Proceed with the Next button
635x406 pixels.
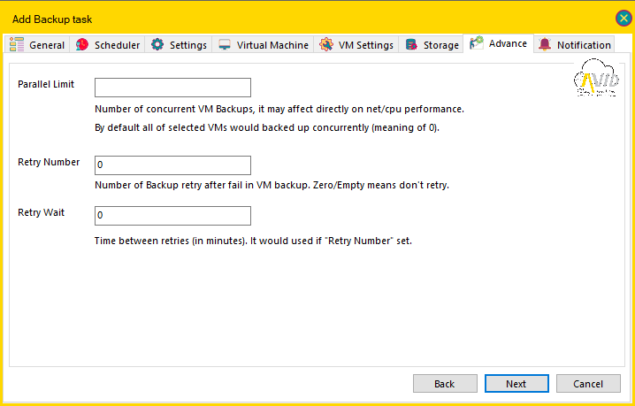pos(516,383)
